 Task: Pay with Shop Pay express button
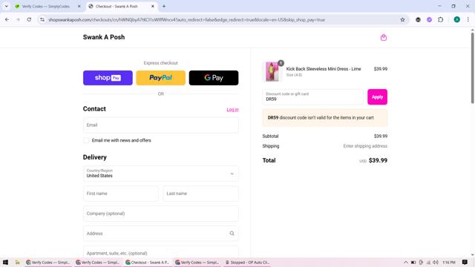(x=108, y=78)
